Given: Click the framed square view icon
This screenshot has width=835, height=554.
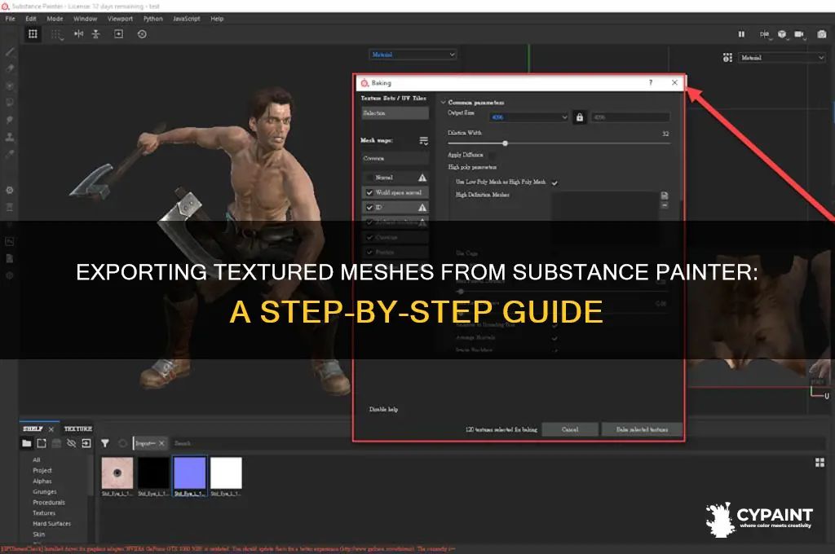Looking at the screenshot, I should coord(118,34).
